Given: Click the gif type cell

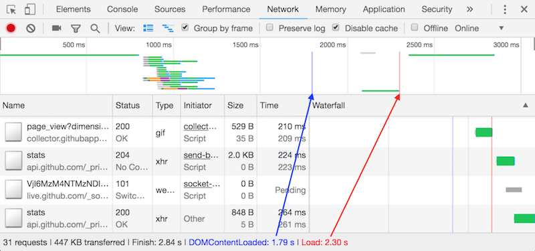Looking at the screenshot, I should coord(160,133).
